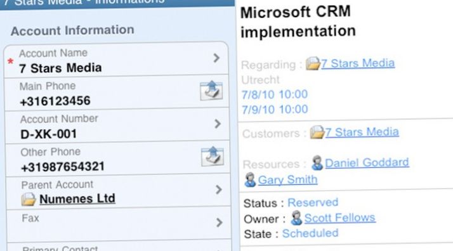This screenshot has width=453, height=251.
Task: Tap call icon next to Other Phone
Action: coord(213,157)
